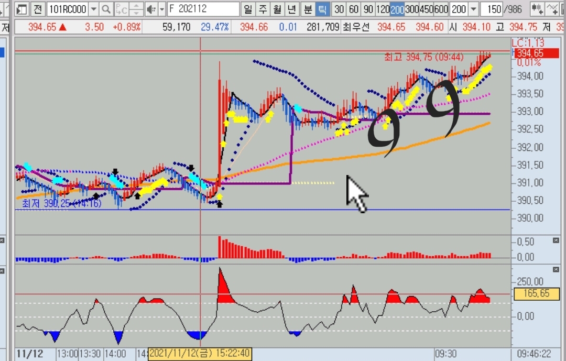Edit the 101RC000 symbol code field
Image resolution: width=566 pixels, height=361 pixels.
pos(67,9)
